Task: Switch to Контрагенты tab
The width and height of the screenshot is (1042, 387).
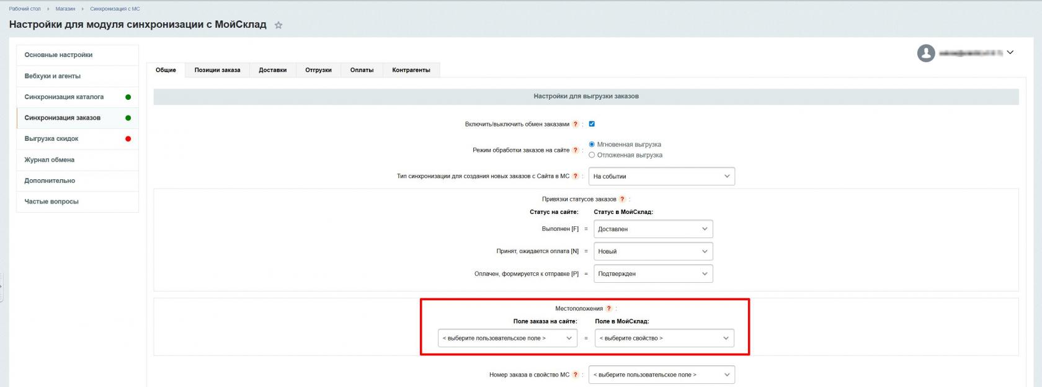Action: tap(411, 70)
